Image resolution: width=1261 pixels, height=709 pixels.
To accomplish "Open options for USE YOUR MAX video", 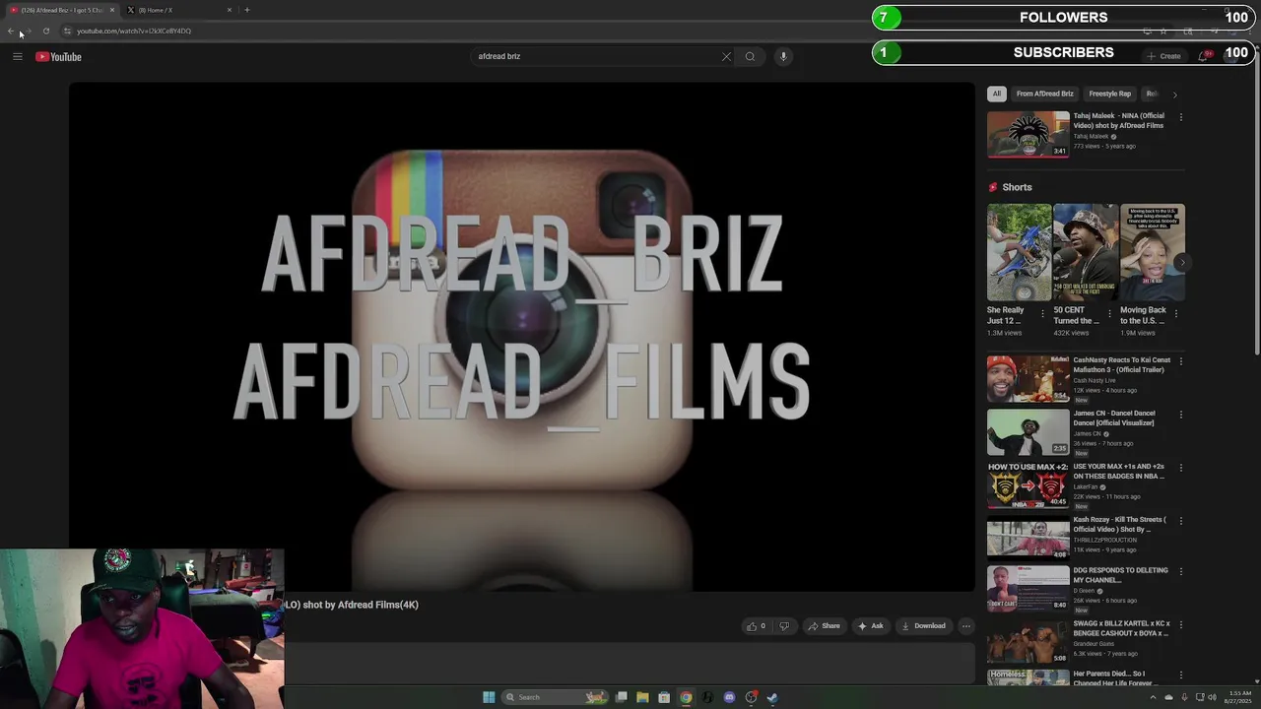I will [1180, 468].
